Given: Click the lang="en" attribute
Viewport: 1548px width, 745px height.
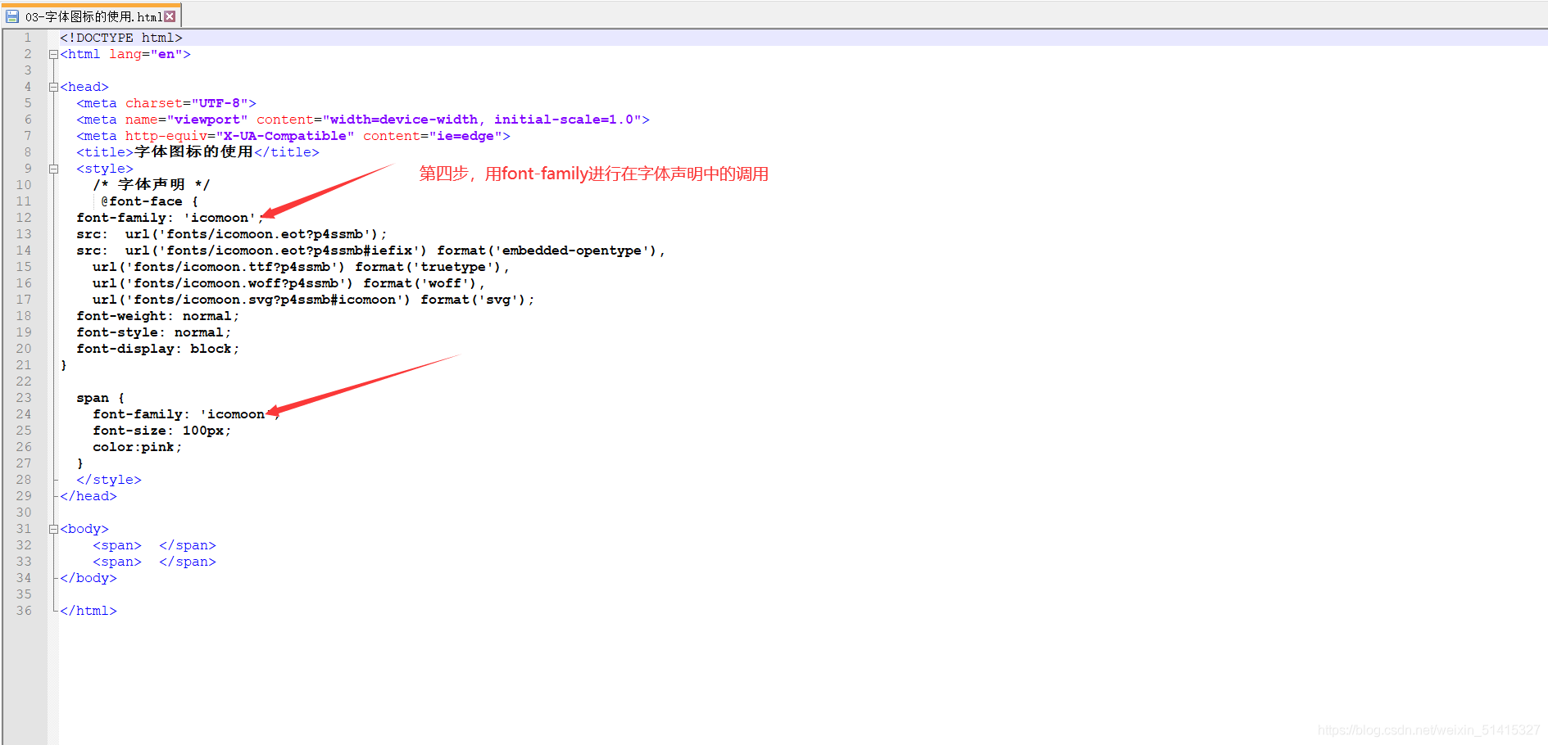Looking at the screenshot, I should pyautogui.click(x=146, y=54).
